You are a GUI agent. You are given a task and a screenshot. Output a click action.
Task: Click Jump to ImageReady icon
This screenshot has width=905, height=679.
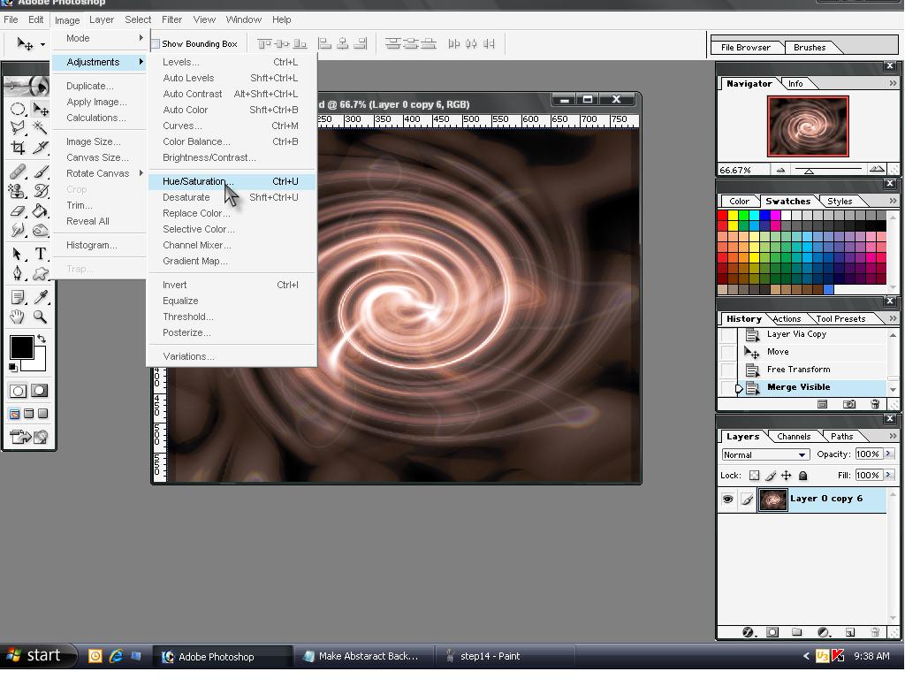coord(29,437)
